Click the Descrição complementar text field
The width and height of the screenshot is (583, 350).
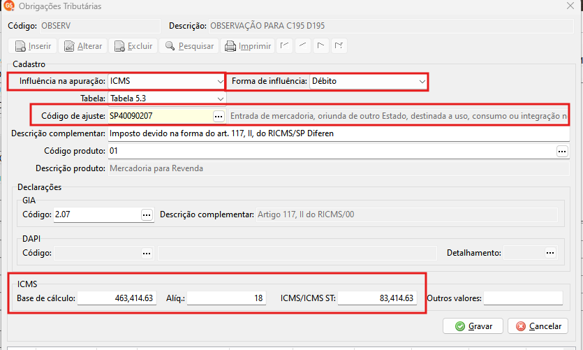pos(339,133)
